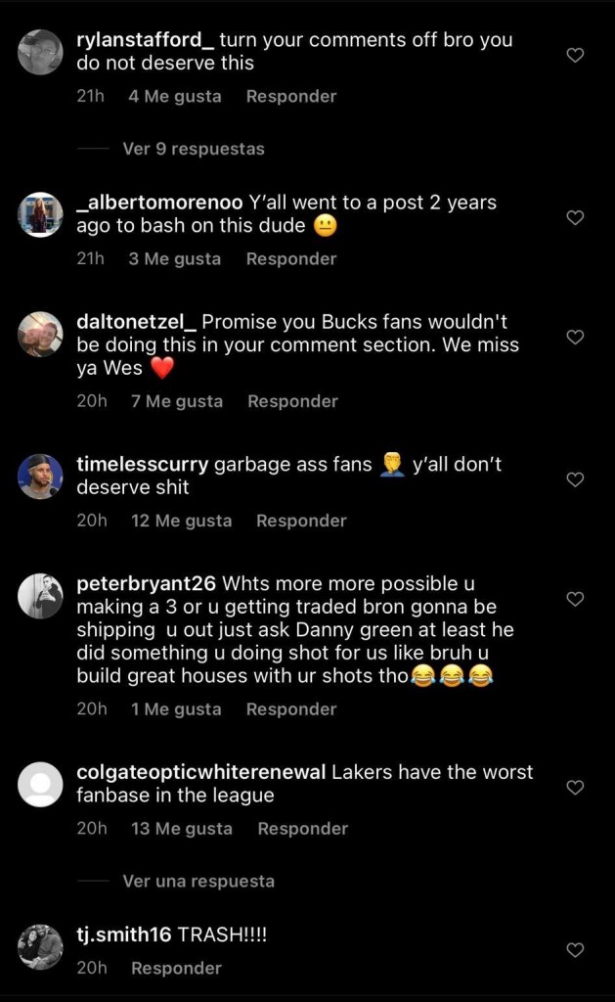The width and height of the screenshot is (615, 1002).
Task: Reply to rylanstafford_ via Responder
Action: pos(291,97)
